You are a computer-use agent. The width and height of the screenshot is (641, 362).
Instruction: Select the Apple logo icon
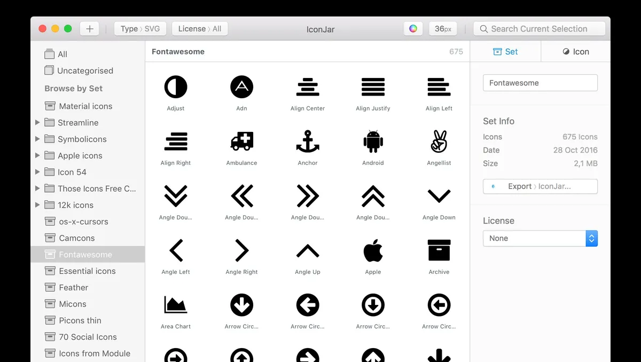coord(373,250)
